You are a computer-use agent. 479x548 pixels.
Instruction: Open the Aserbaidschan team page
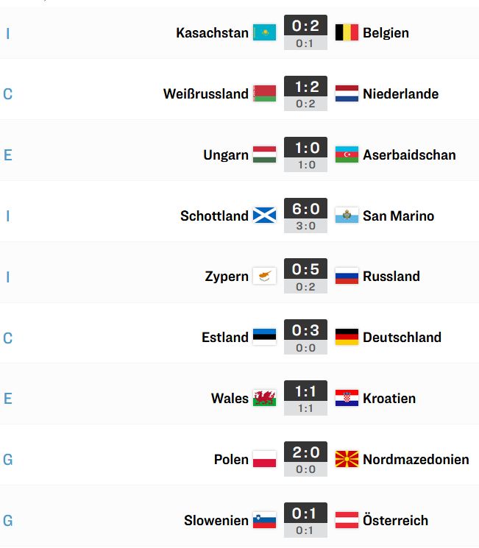(x=409, y=154)
